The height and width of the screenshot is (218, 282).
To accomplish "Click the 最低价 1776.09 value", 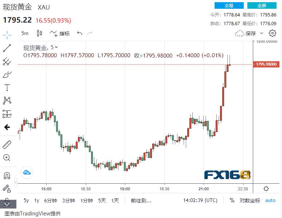I will click(268, 24).
